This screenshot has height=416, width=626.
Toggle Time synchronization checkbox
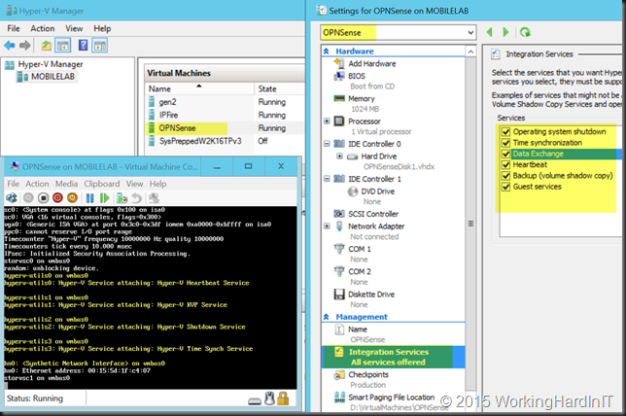506,143
